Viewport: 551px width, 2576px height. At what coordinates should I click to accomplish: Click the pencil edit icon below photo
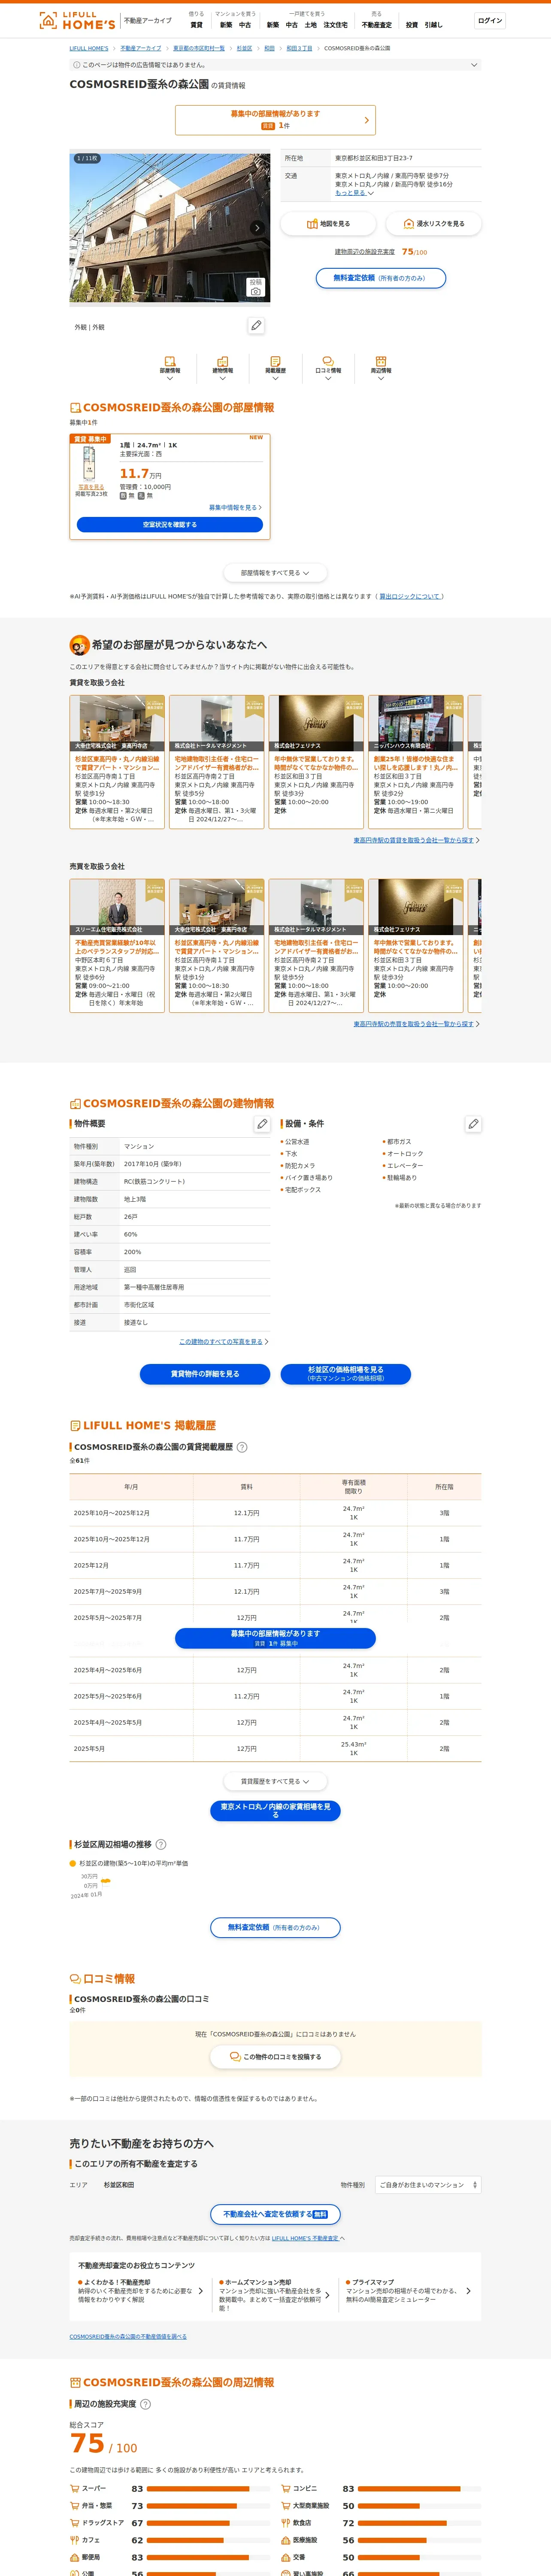[x=256, y=326]
